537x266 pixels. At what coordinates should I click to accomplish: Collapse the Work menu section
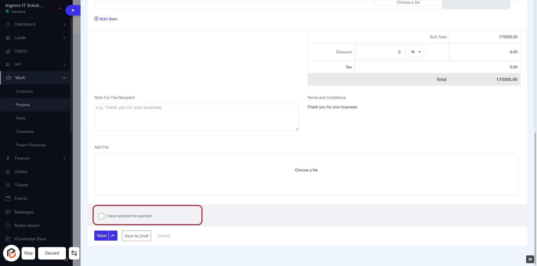click(x=64, y=78)
